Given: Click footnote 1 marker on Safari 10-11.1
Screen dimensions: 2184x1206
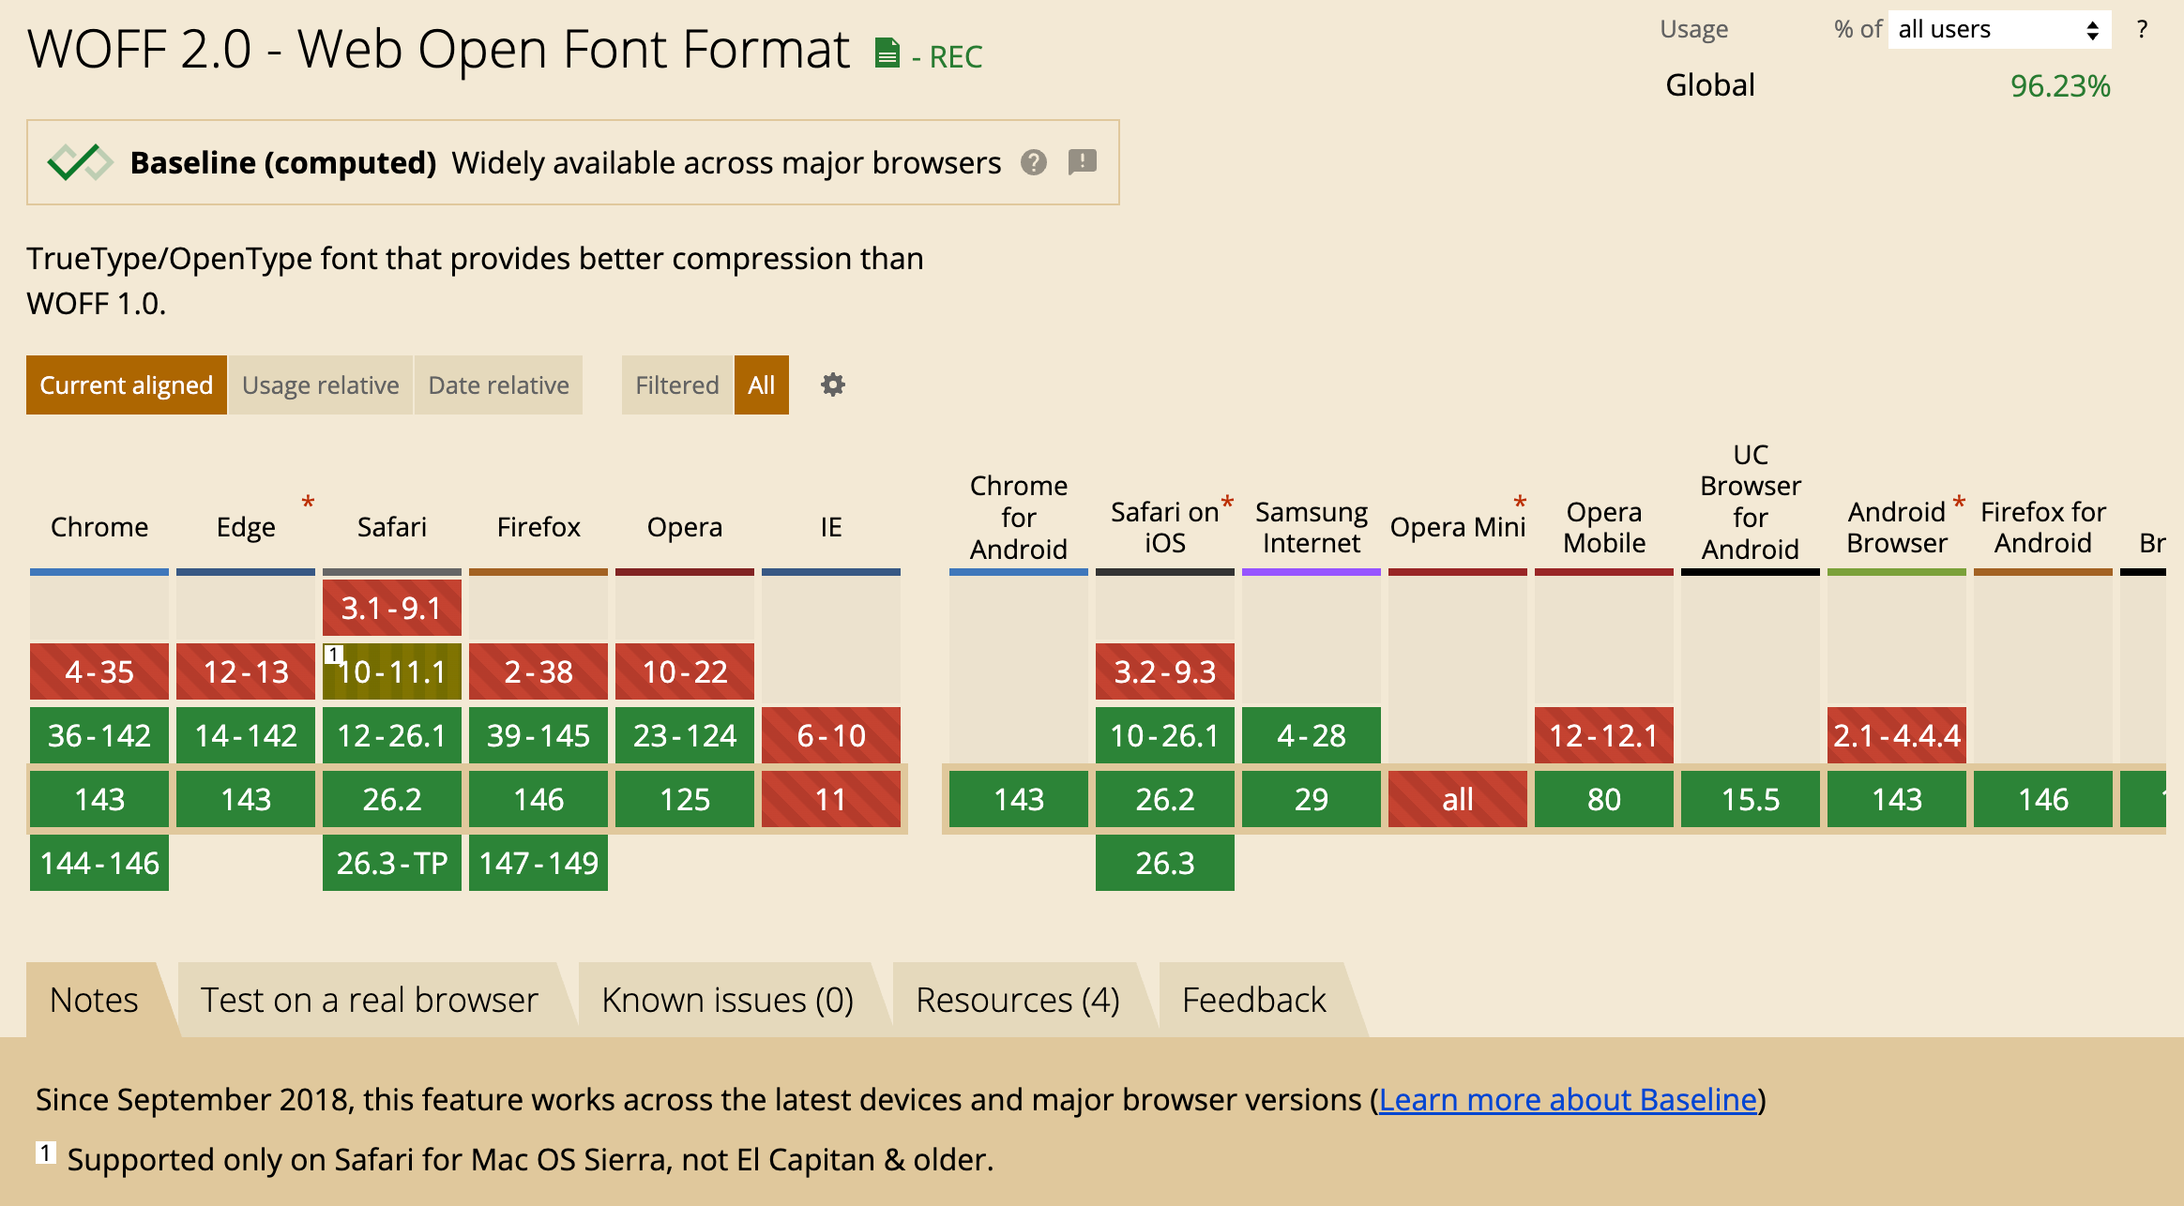Looking at the screenshot, I should click(x=334, y=655).
